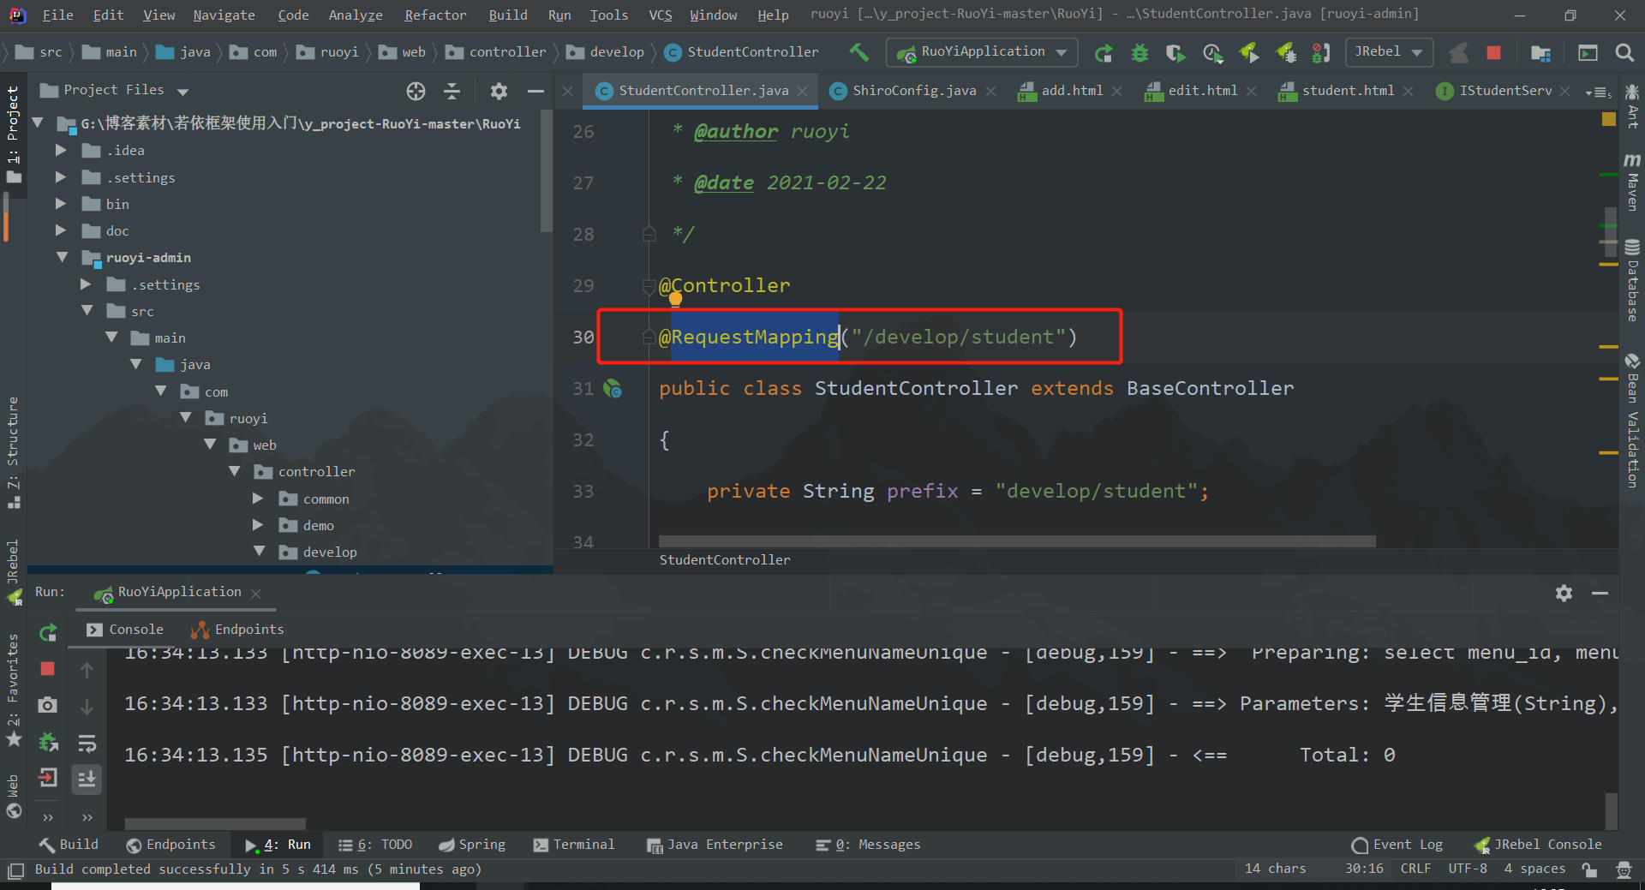Image resolution: width=1645 pixels, height=890 pixels.
Task: Open the Analyze menu
Action: (x=356, y=15)
